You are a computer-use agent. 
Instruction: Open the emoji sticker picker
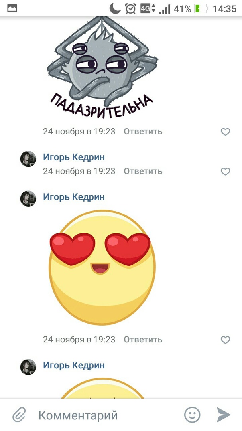pos(192,415)
